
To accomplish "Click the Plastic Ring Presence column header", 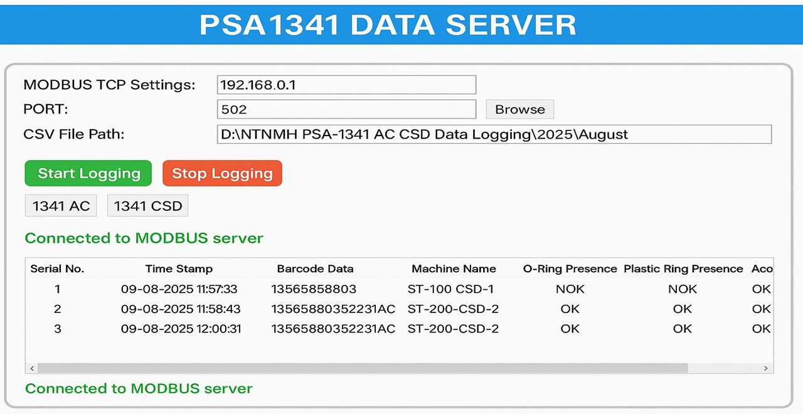I will [683, 268].
